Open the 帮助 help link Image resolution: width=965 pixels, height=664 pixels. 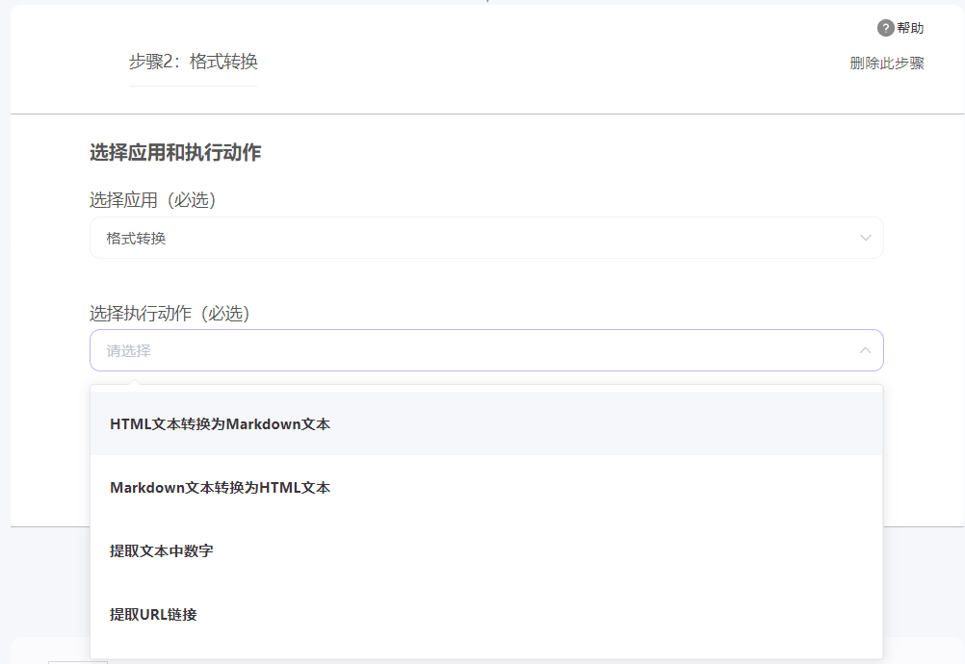909,28
